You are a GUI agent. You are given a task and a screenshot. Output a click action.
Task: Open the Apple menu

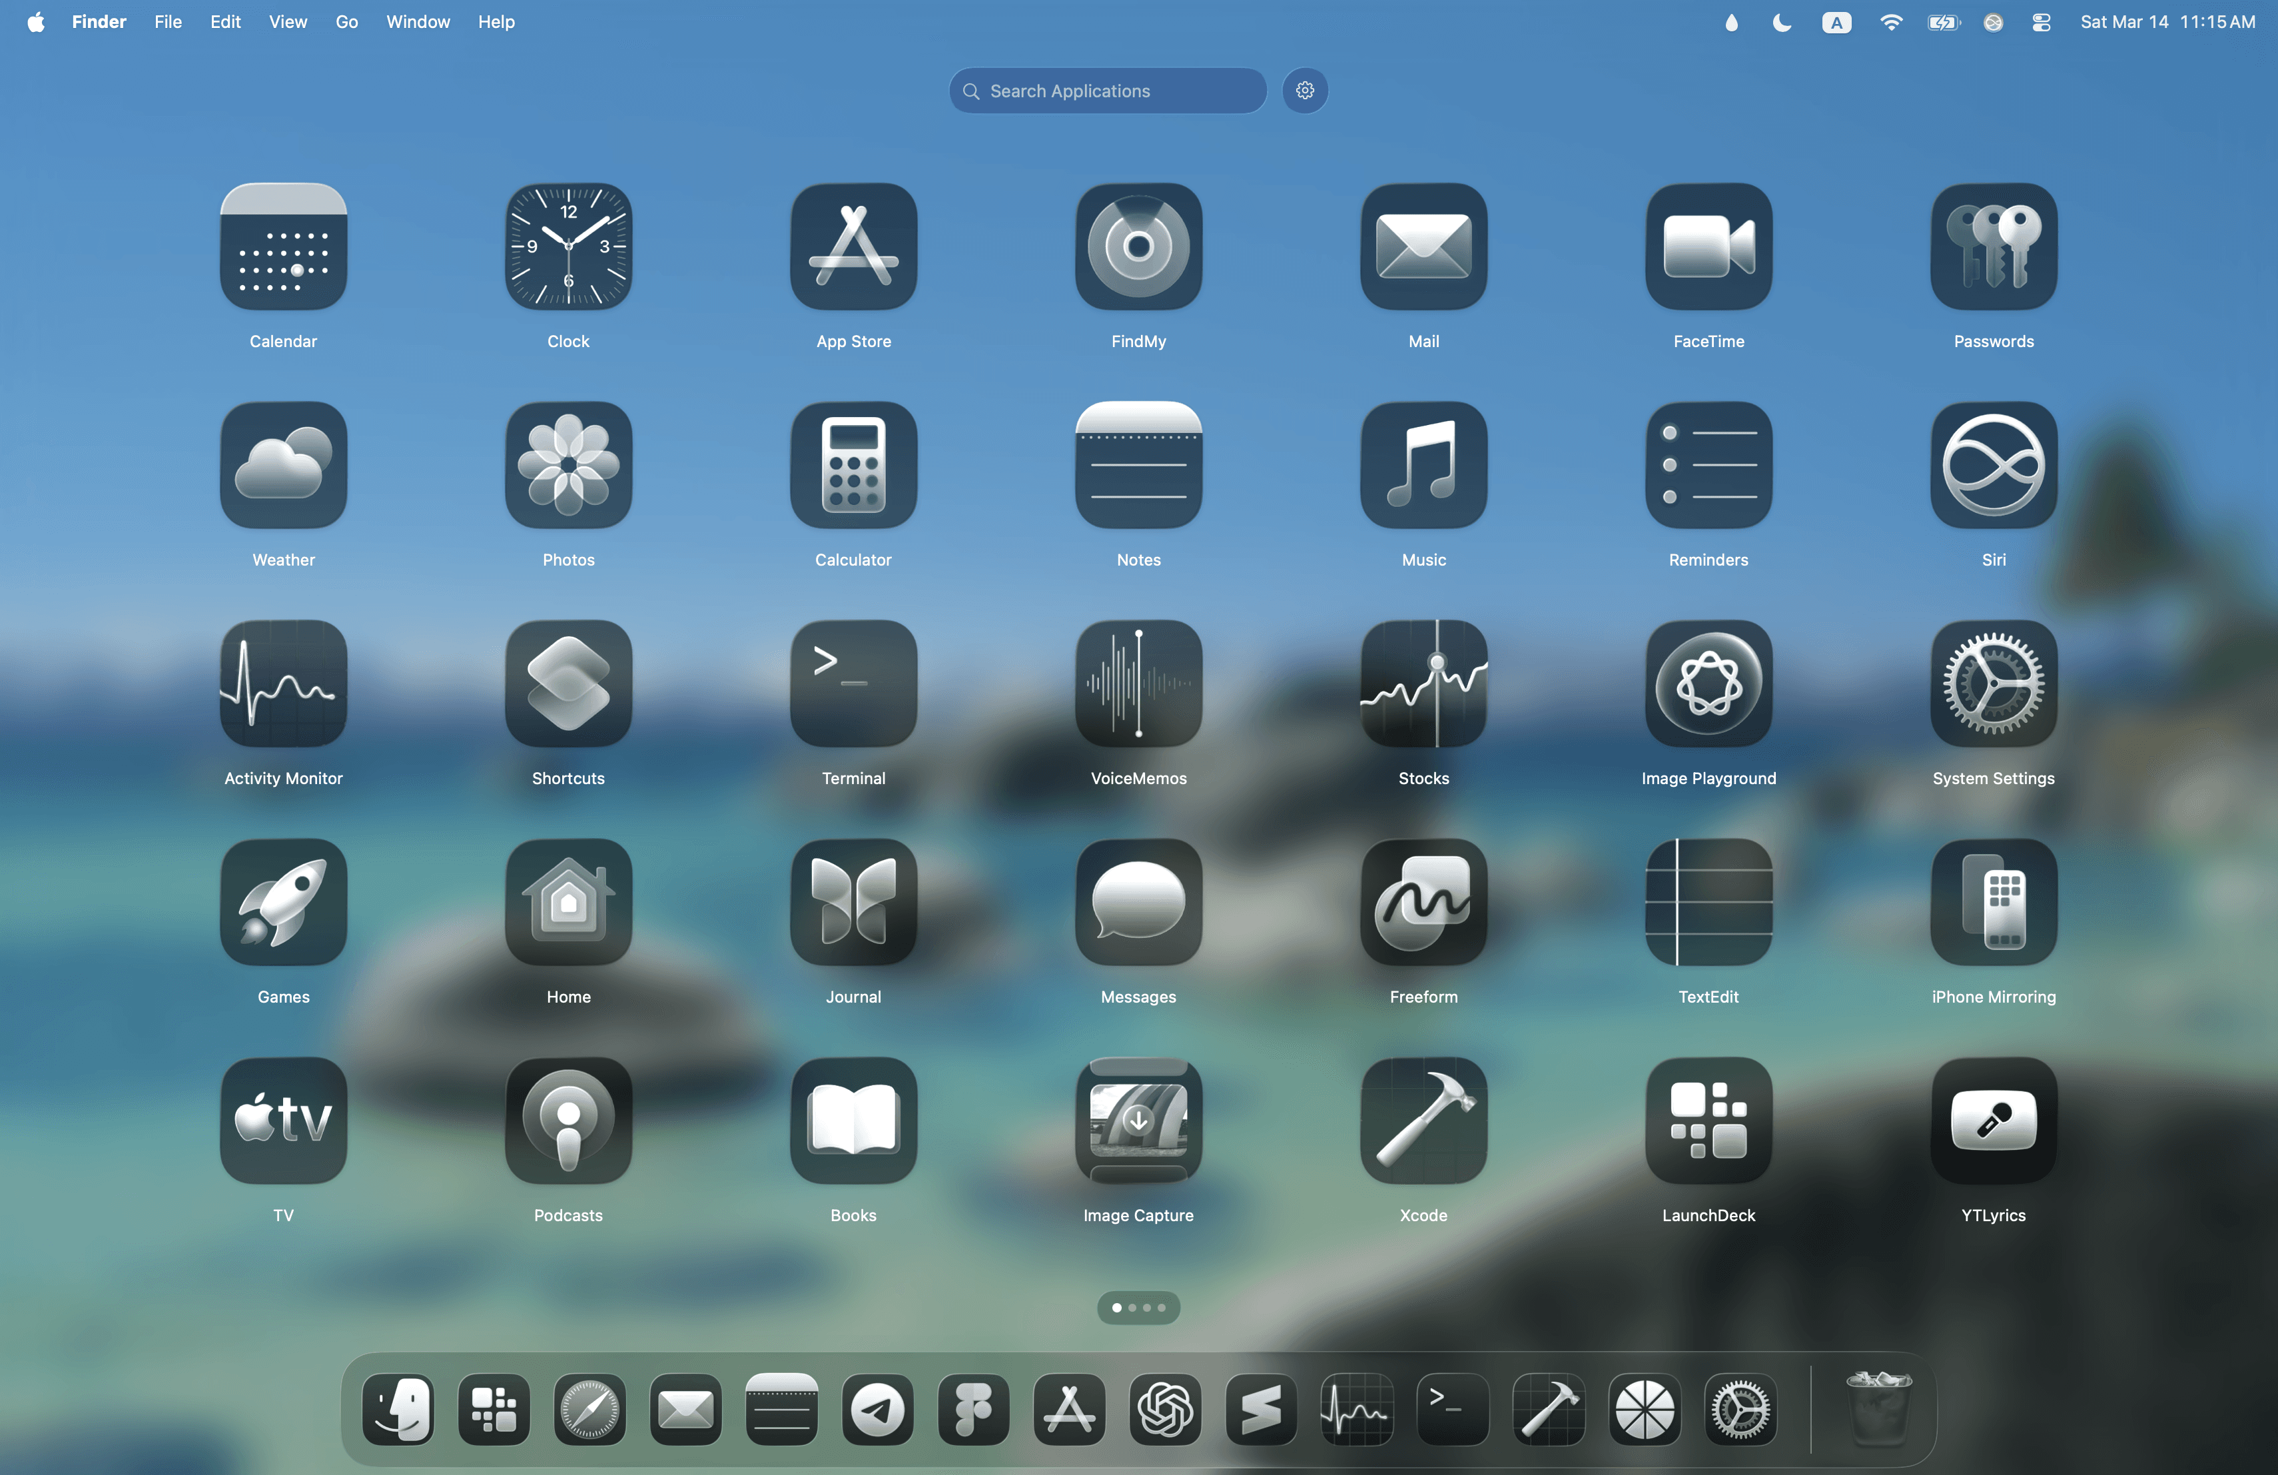pyautogui.click(x=35, y=22)
